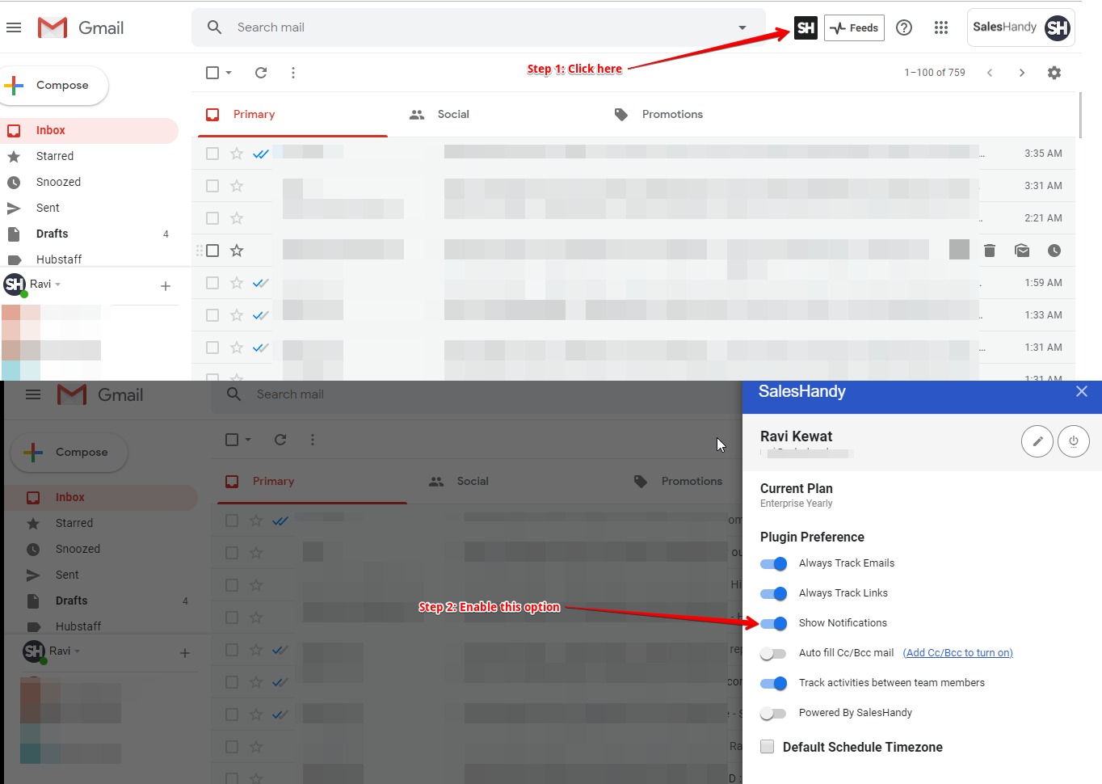This screenshot has height=784, width=1102.
Task: Click search magnifier icon in top window
Action: point(214,27)
